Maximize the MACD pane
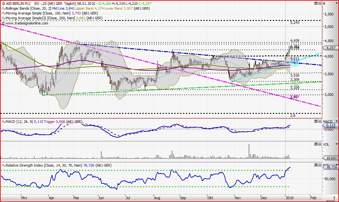The image size is (339, 202). (315, 121)
